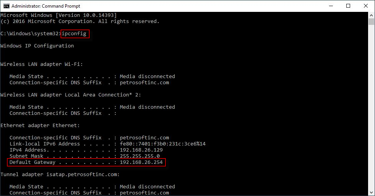This screenshot has height=196, width=375.
Task: Click the Link-local IPv6 Address value
Action: click(163, 144)
